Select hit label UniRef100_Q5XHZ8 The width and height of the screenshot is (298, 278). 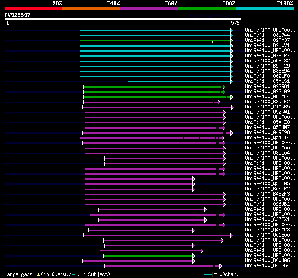267,122
